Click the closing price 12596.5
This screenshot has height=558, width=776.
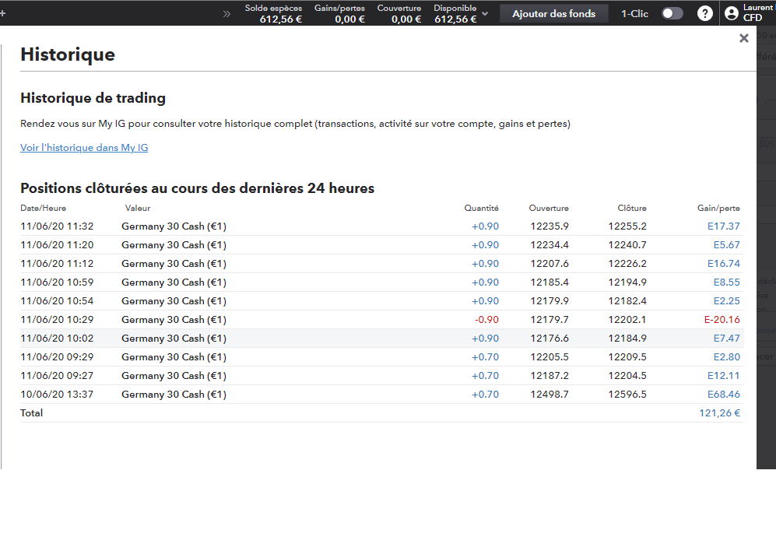pyautogui.click(x=627, y=395)
